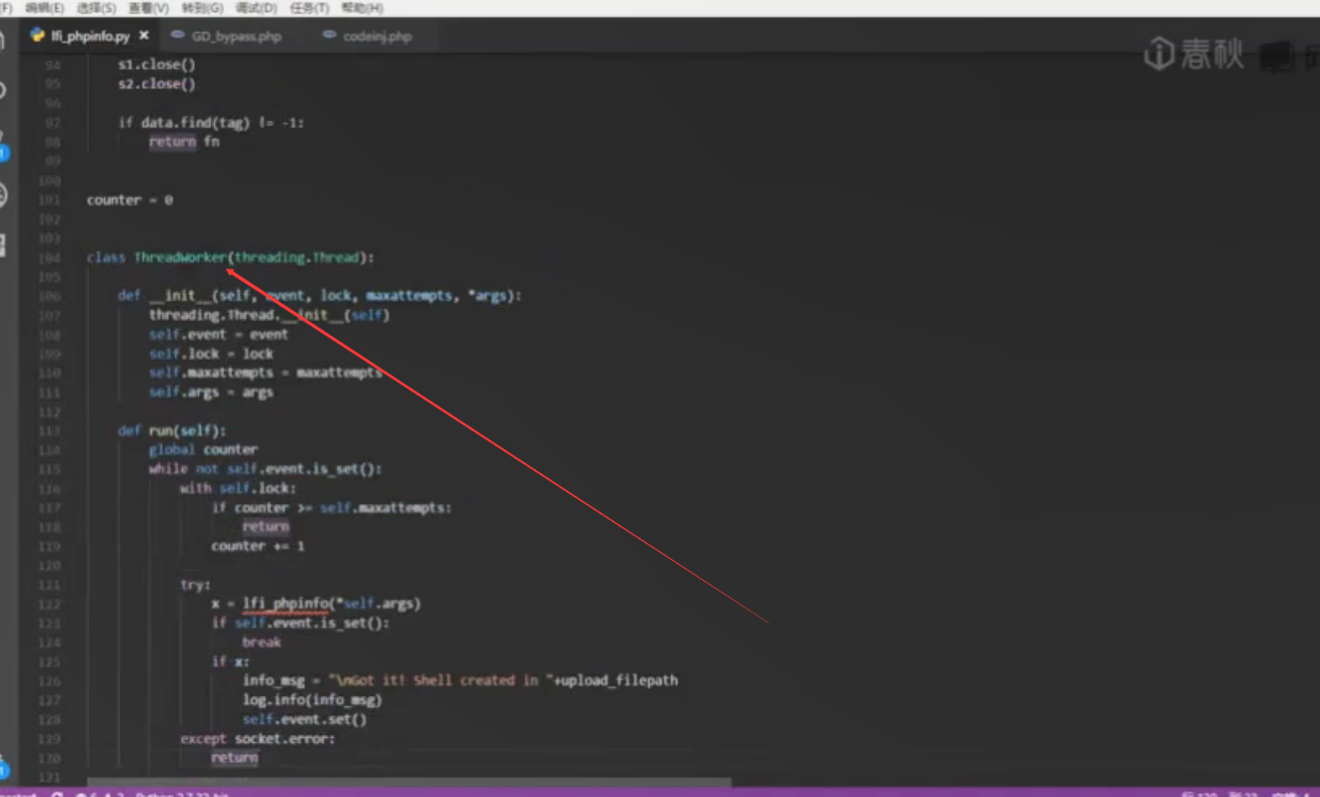The width and height of the screenshot is (1320, 797).
Task: Click 'if counter >= self.maxattempts:' line
Action: tap(332, 508)
